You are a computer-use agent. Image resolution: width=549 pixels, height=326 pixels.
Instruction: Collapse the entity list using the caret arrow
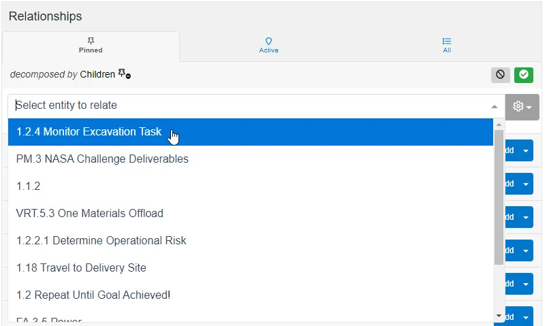[x=494, y=107]
